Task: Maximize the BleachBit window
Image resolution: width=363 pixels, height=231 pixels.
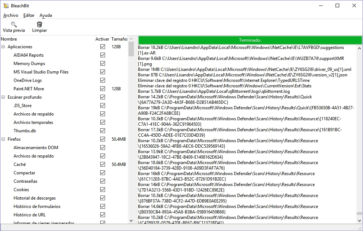Action: click(337, 5)
